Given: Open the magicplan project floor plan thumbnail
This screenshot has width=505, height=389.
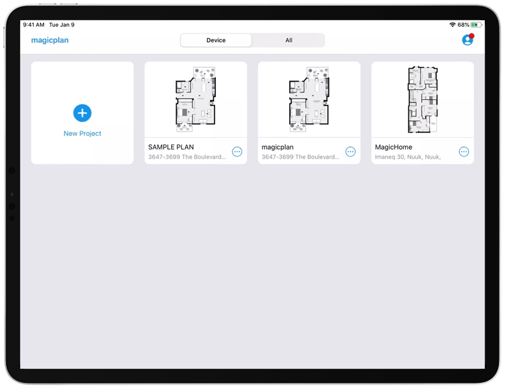Looking at the screenshot, I should 309,99.
